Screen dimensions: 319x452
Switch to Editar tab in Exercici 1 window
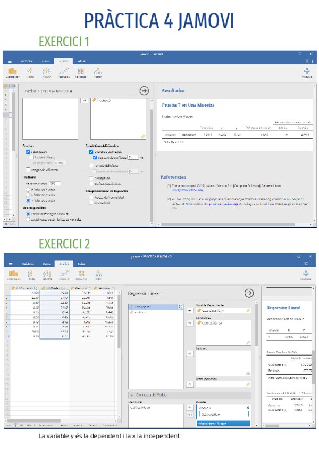click(x=81, y=61)
